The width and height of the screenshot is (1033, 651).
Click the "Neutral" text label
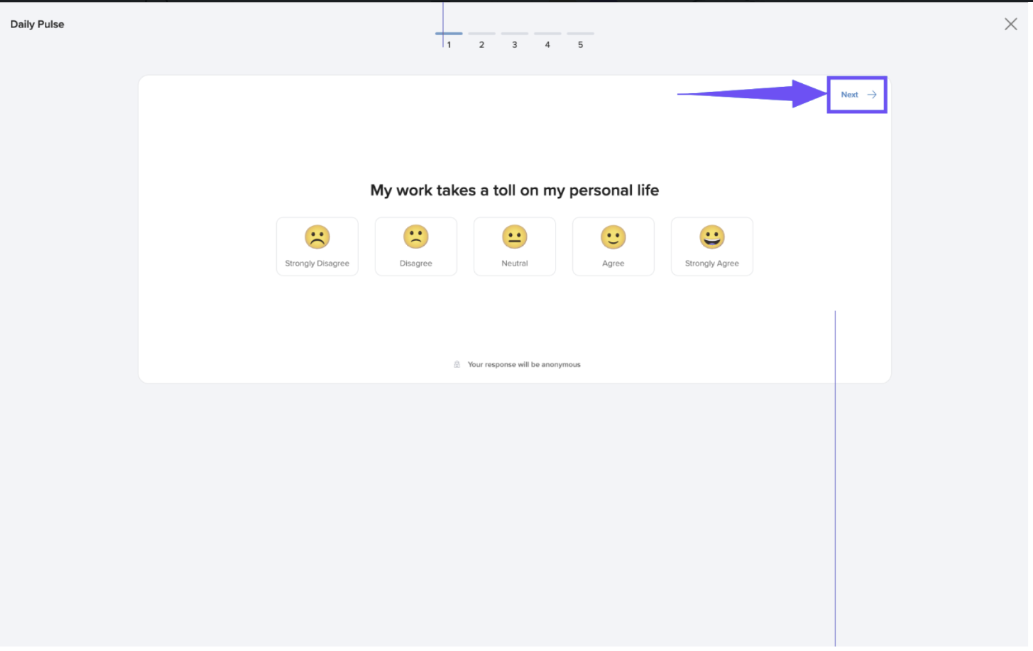515,264
